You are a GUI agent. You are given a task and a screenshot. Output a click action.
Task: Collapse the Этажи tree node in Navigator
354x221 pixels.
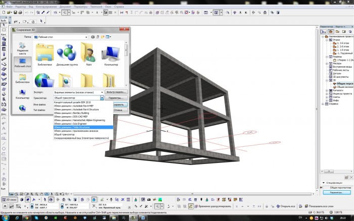[327, 40]
